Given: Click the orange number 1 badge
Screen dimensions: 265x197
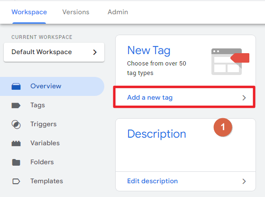Looking at the screenshot, I should point(223,127).
